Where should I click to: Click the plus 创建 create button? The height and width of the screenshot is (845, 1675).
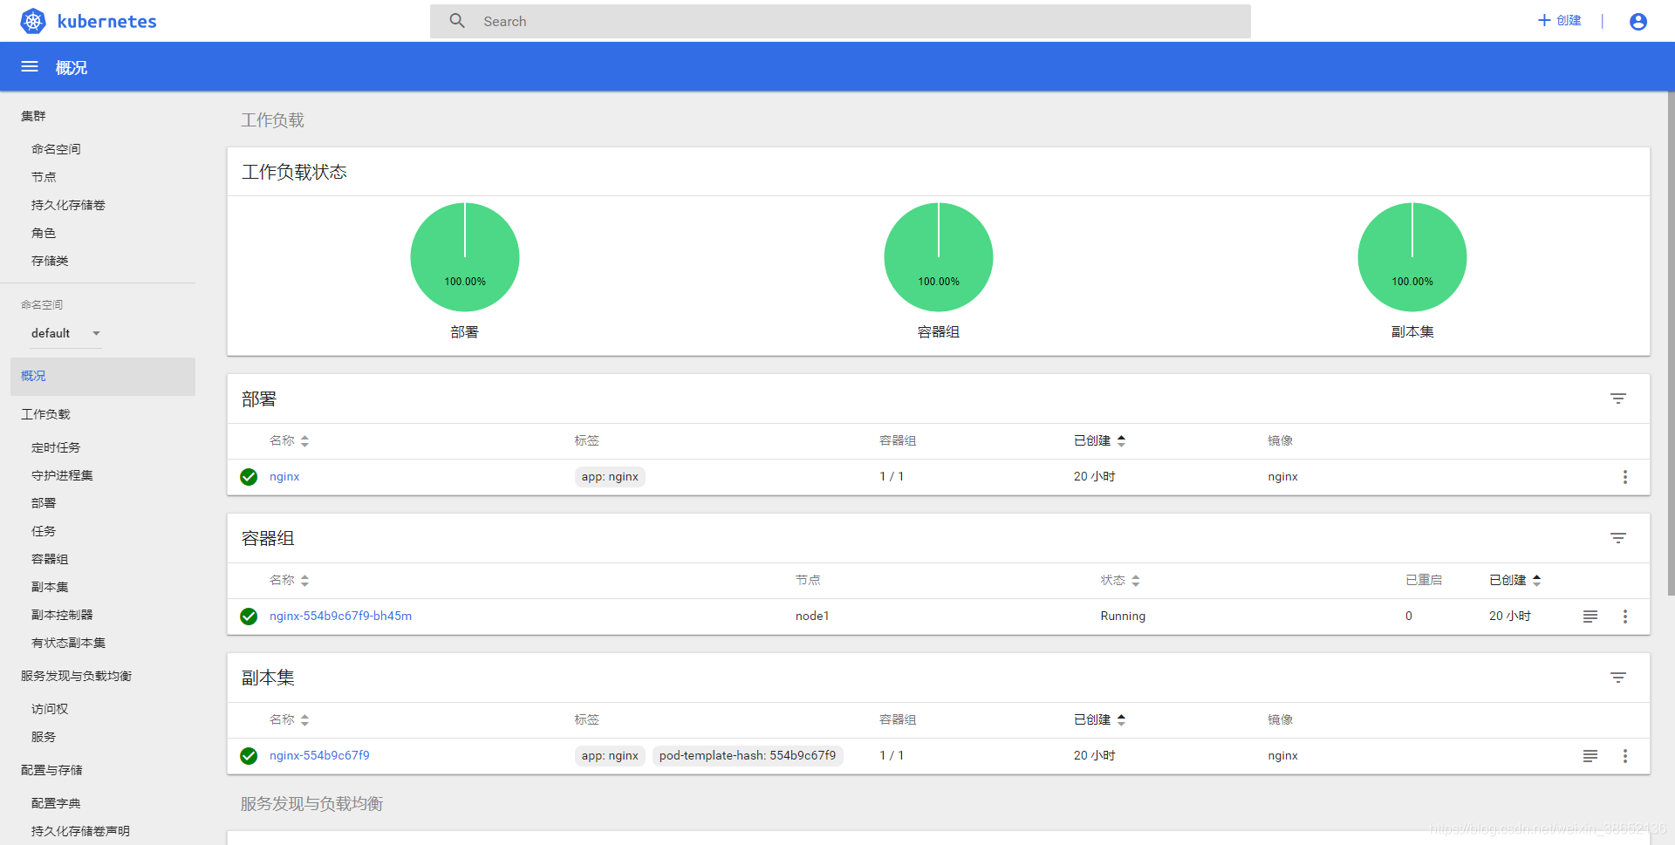pyautogui.click(x=1559, y=20)
